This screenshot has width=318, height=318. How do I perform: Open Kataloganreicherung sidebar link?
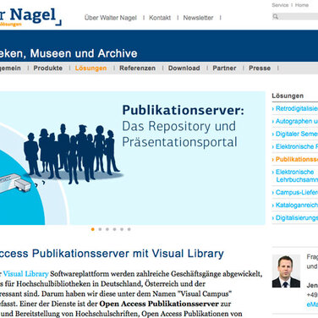click(297, 205)
